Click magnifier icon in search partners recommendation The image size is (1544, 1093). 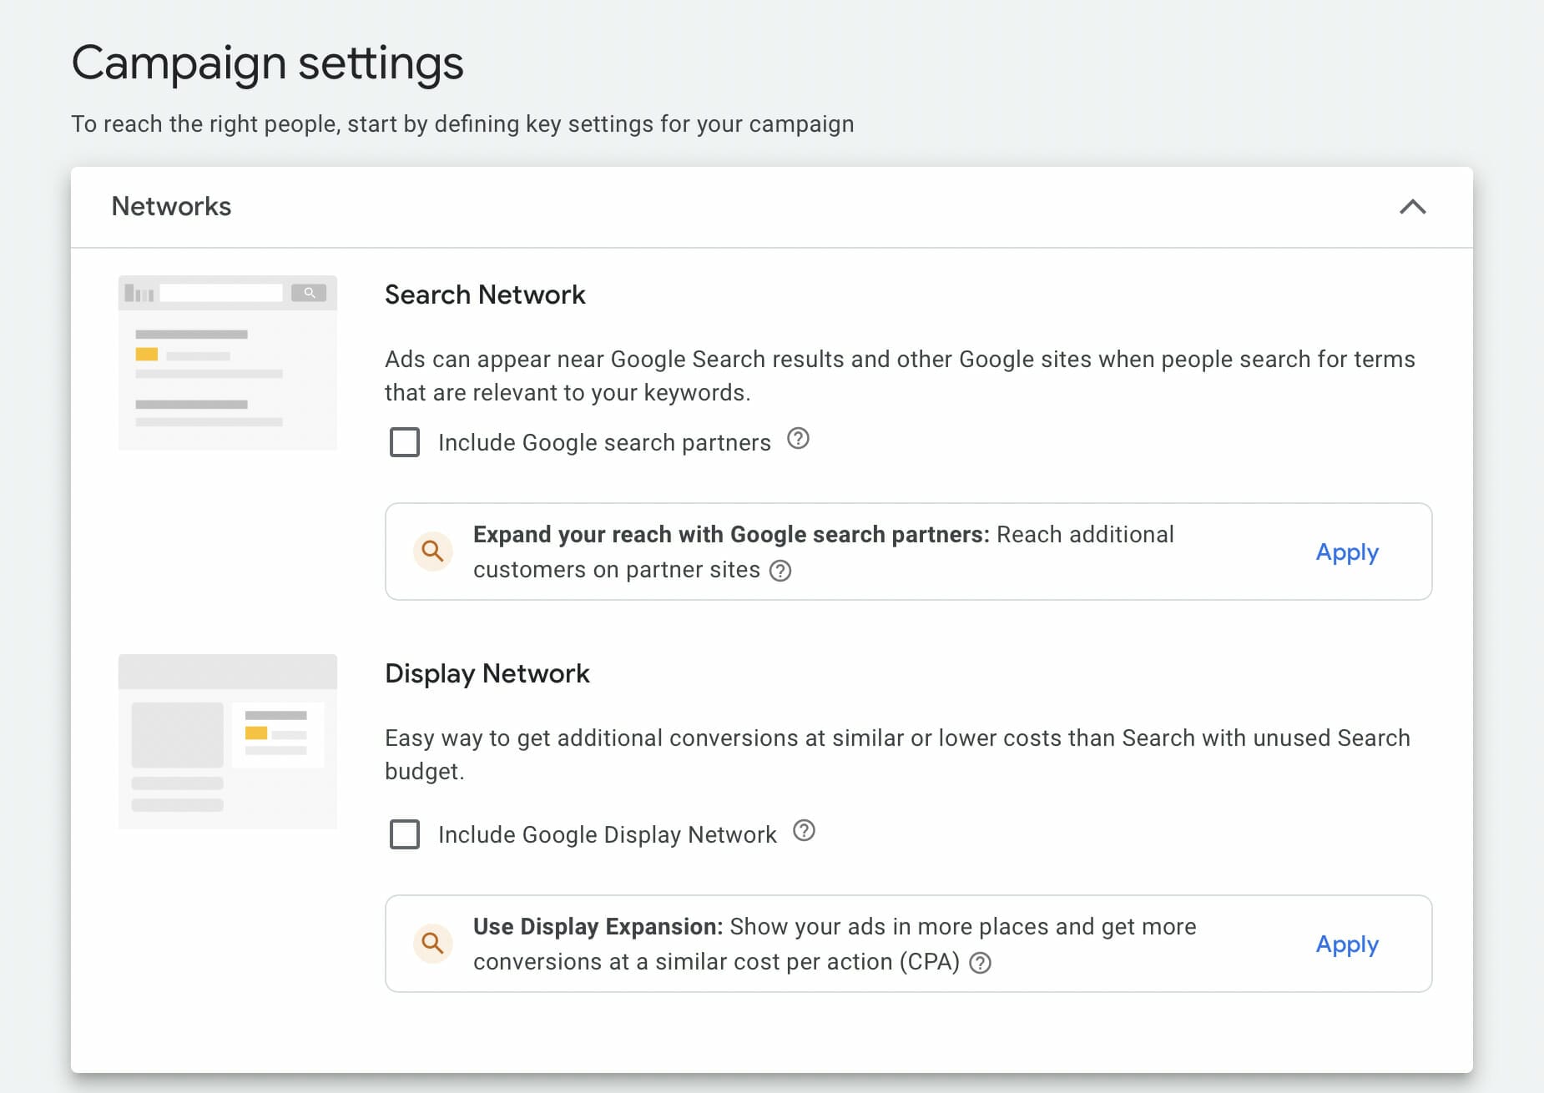pyautogui.click(x=432, y=552)
